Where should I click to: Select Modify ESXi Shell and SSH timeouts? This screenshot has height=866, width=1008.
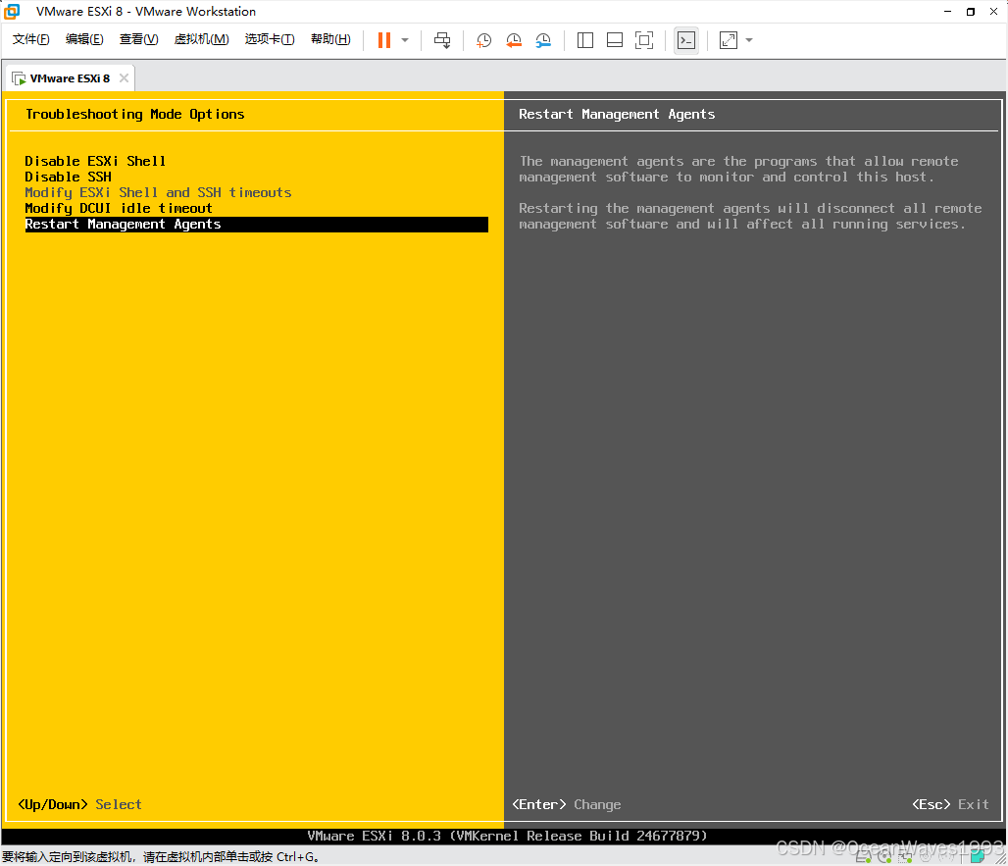pos(158,192)
